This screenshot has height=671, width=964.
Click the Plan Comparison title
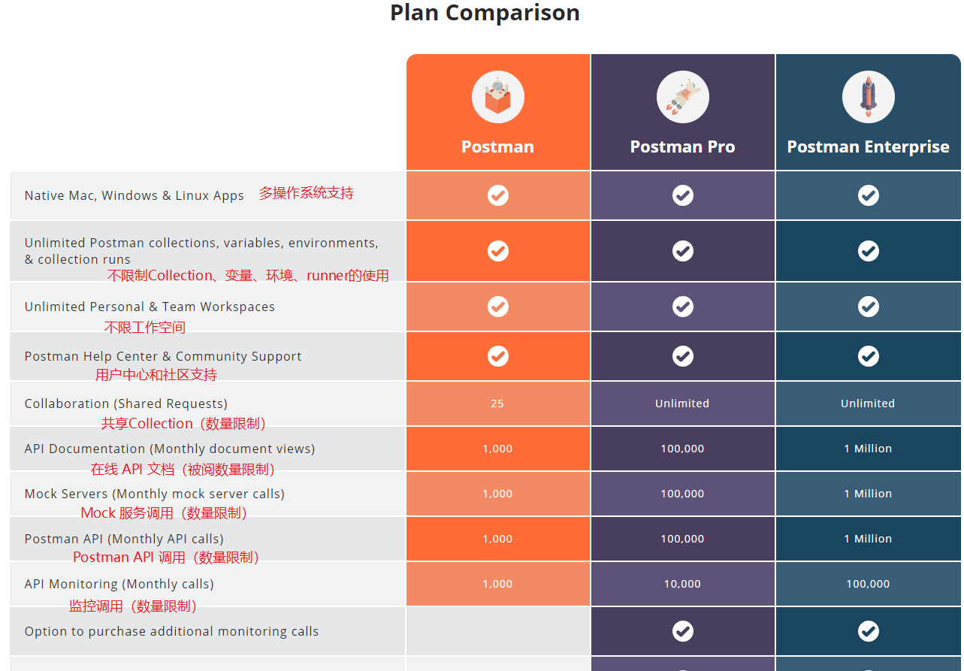485,13
